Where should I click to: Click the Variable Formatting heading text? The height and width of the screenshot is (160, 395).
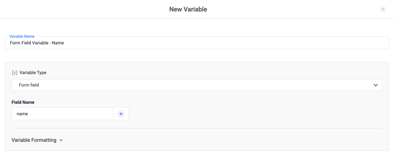point(34,140)
